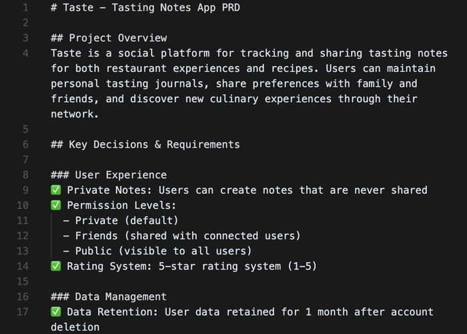Click the green checkmark beside Permission Levels
Image resolution: width=467 pixels, height=334 pixels.
[x=56, y=205]
